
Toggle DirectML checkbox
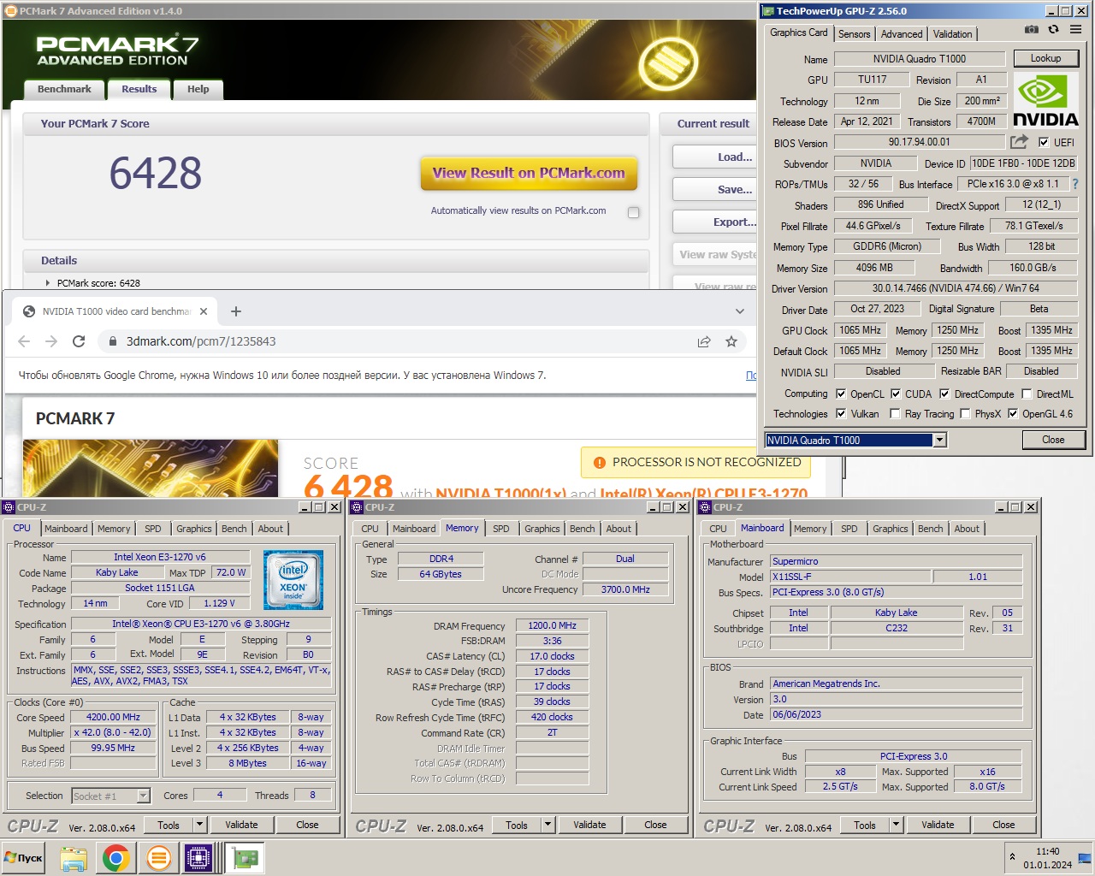[x=1027, y=394]
